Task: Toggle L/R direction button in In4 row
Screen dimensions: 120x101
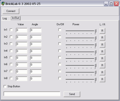Action: tap(102, 52)
